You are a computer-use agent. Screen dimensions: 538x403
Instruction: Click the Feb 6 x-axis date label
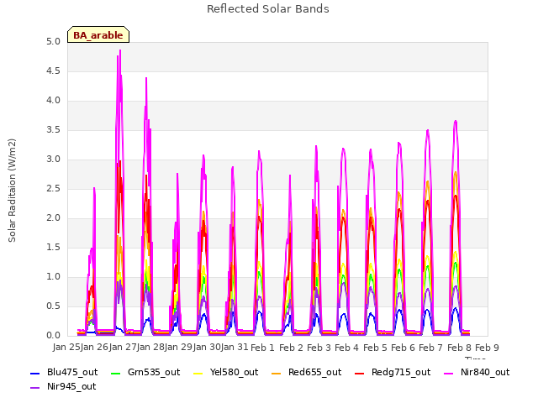403,348
